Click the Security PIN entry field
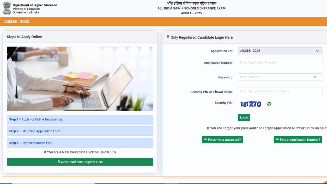 280,91
